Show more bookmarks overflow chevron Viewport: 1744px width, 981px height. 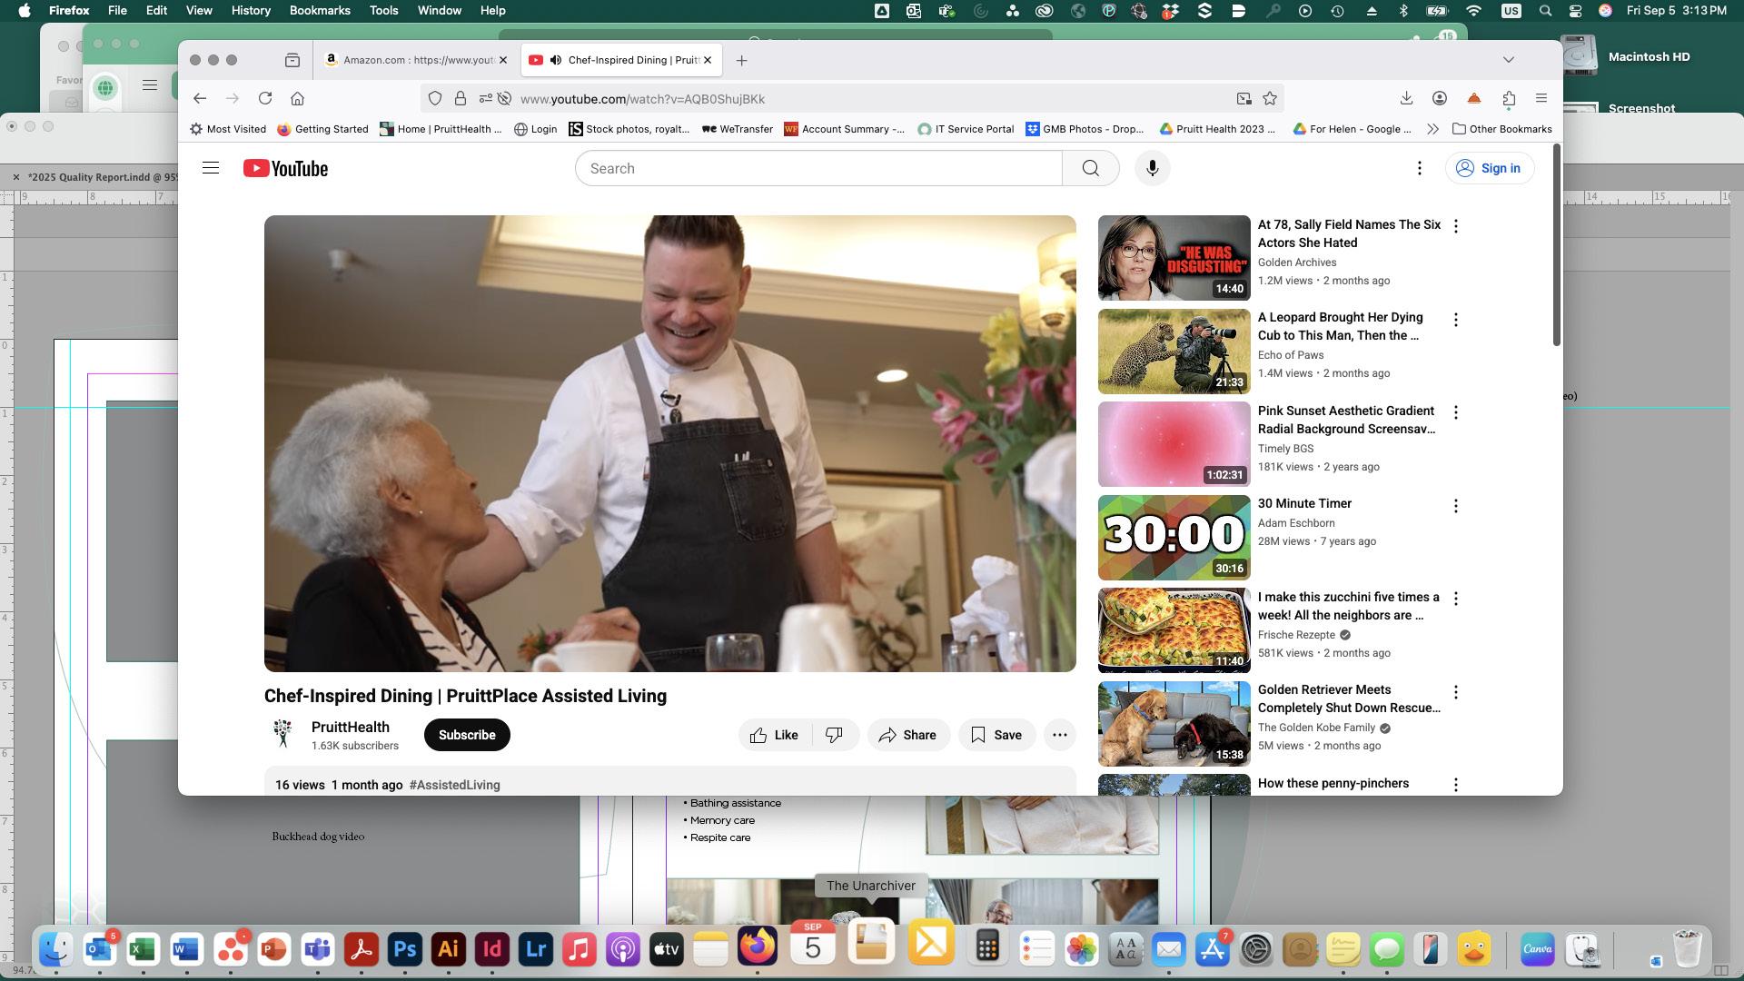point(1432,129)
